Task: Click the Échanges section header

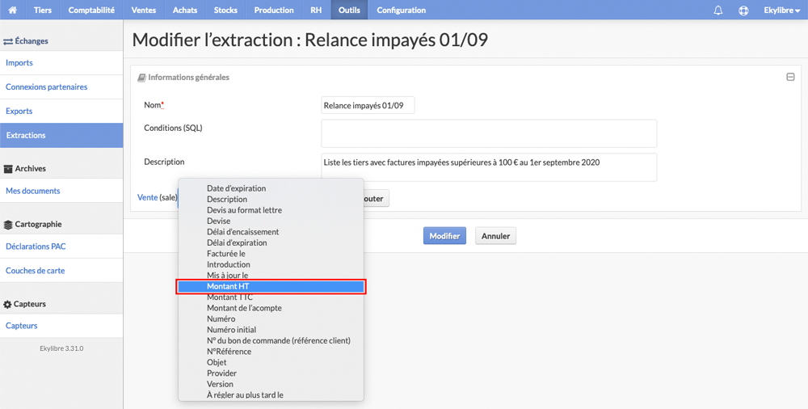Action: click(26, 40)
